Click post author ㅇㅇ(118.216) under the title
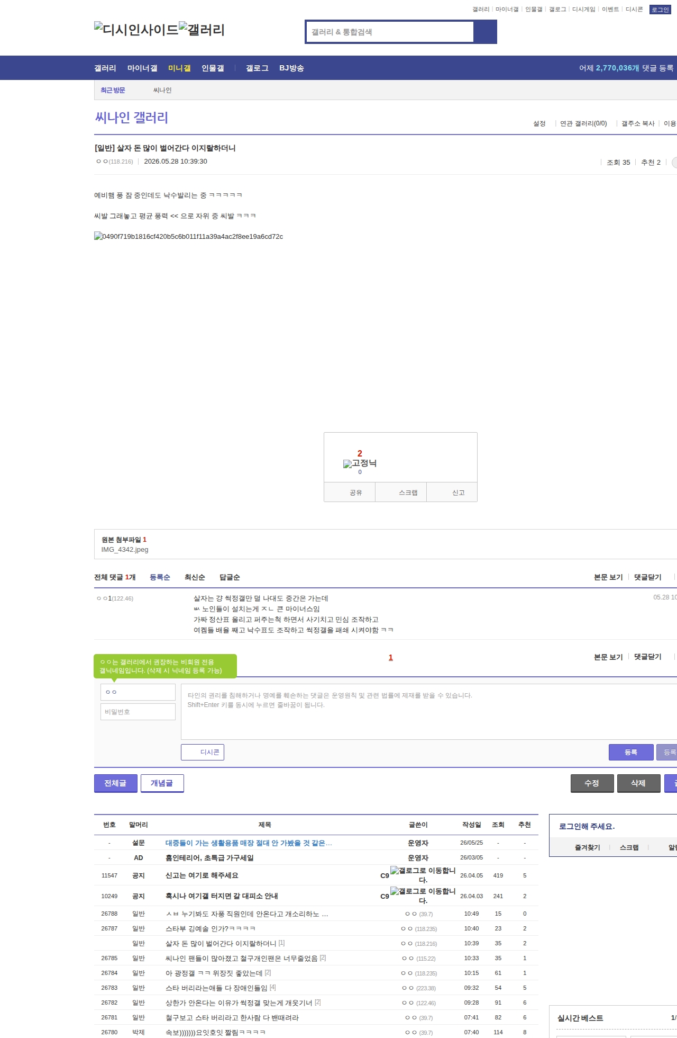Viewport: 677px width, 1038px height. 115,162
